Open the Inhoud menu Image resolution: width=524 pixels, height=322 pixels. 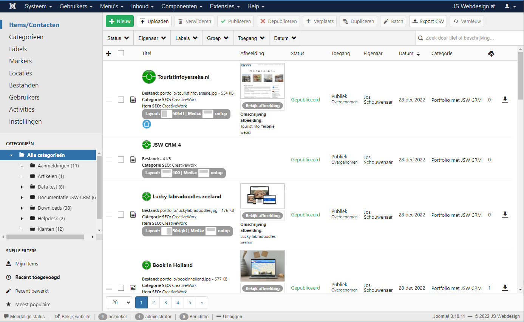[142, 6]
